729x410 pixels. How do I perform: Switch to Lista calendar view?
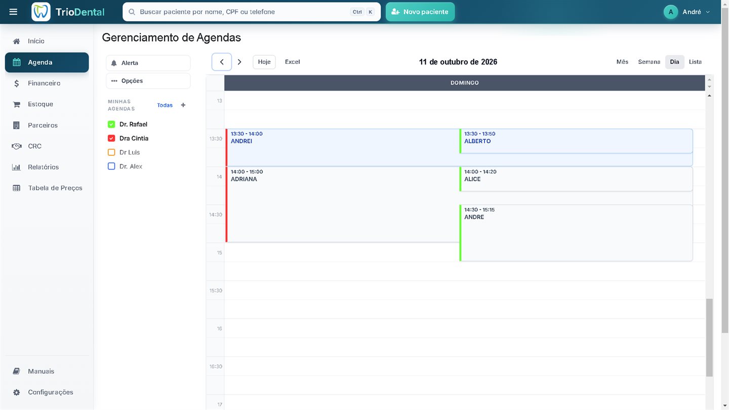695,62
